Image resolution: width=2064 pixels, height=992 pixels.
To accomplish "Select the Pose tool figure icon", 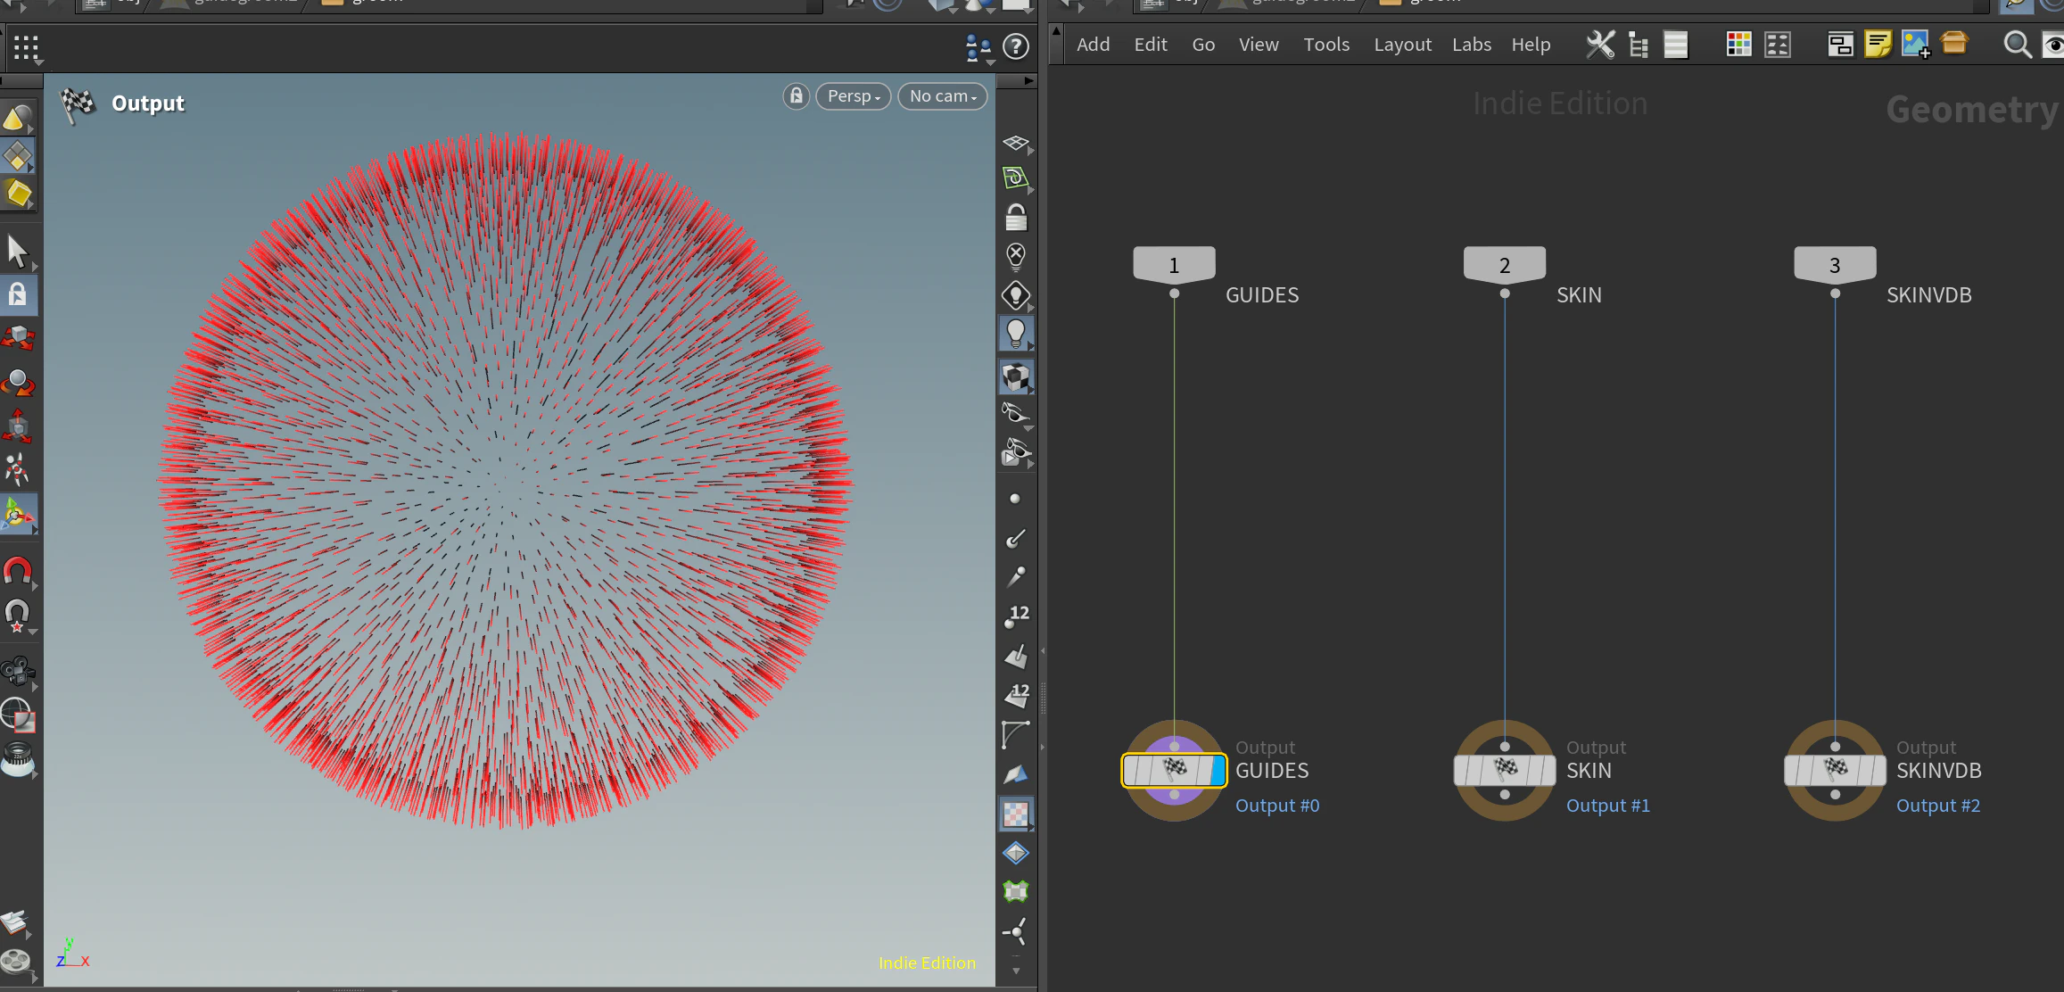I will [18, 469].
